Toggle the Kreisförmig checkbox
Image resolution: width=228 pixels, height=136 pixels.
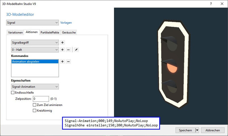click(x=34, y=111)
